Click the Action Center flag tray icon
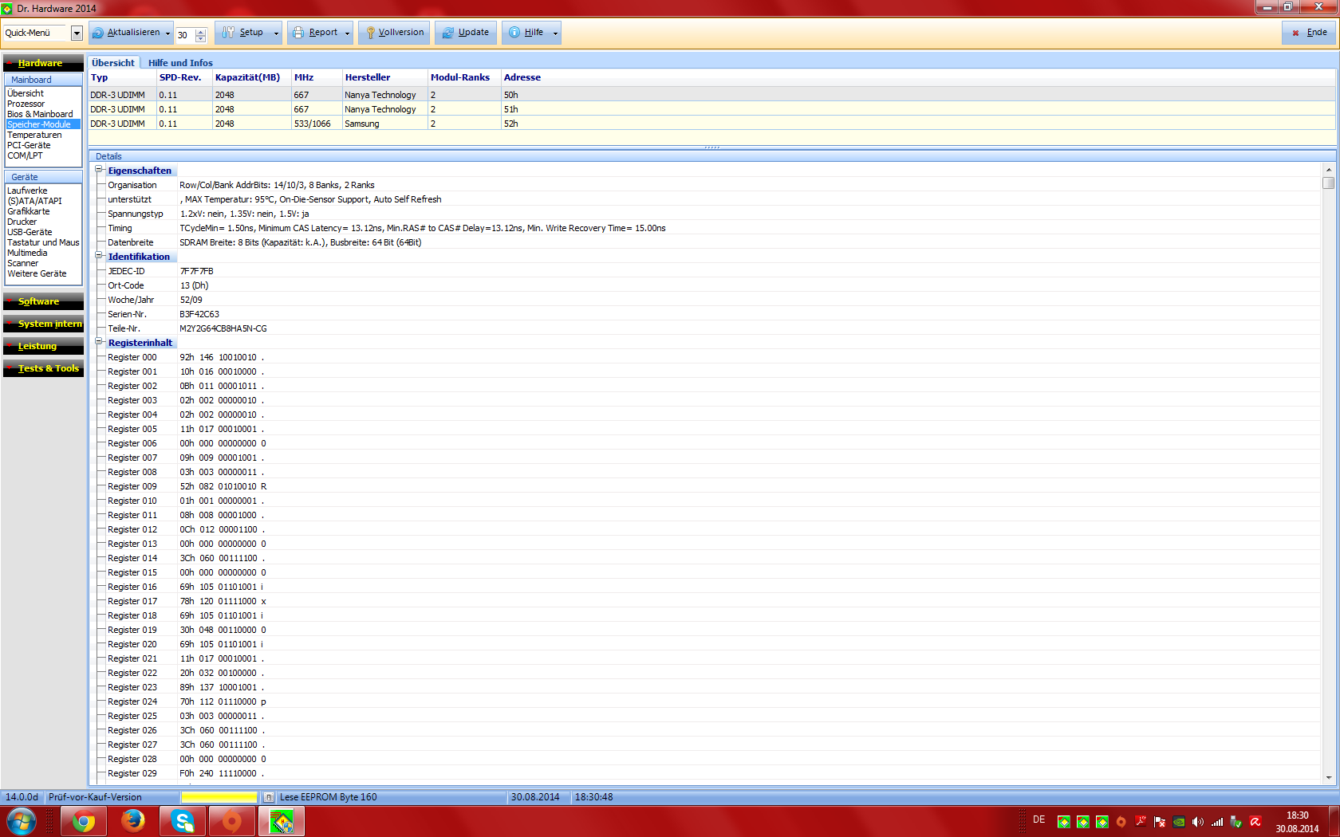Viewport: 1340px width, 837px height. point(1160,822)
